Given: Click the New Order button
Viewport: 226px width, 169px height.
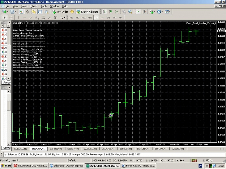Looking at the screenshot, I should [60, 12].
